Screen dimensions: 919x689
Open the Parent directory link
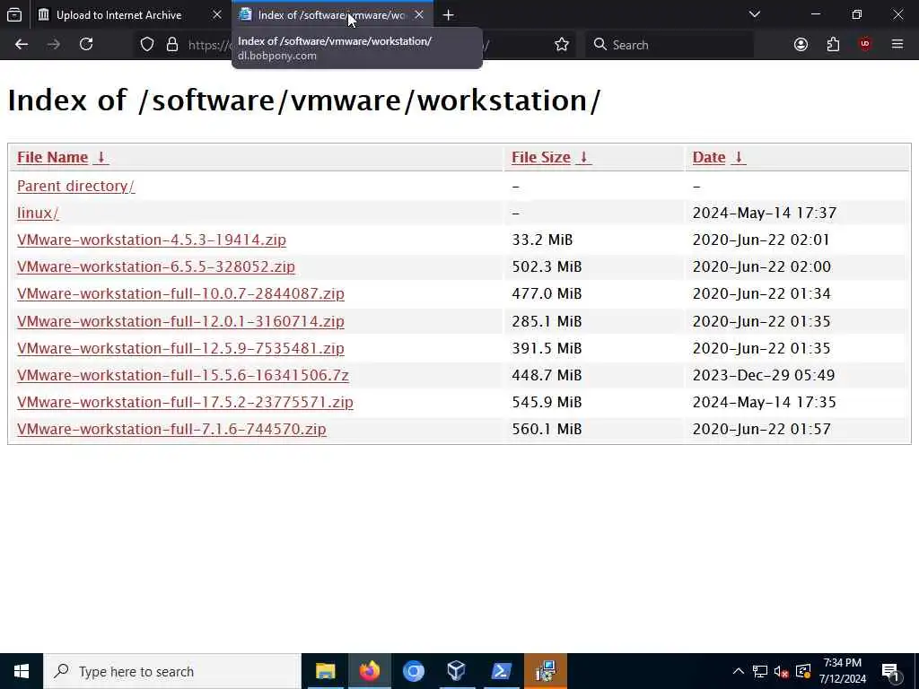[75, 186]
